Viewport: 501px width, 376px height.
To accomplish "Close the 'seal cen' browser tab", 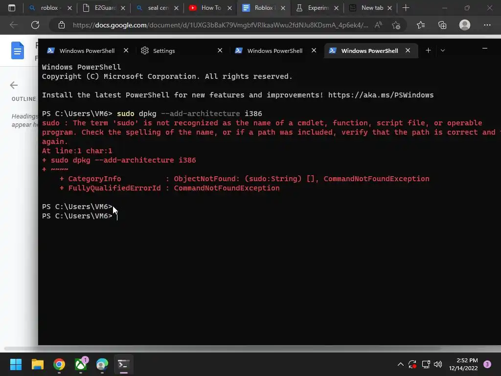I will (x=176, y=8).
